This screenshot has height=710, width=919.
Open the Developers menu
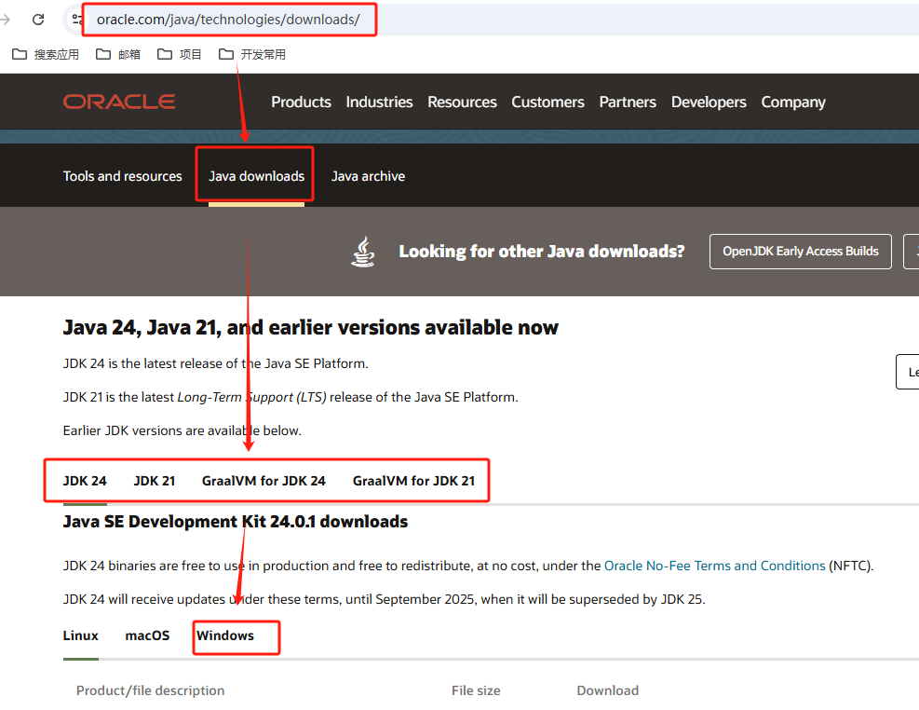pyautogui.click(x=709, y=102)
